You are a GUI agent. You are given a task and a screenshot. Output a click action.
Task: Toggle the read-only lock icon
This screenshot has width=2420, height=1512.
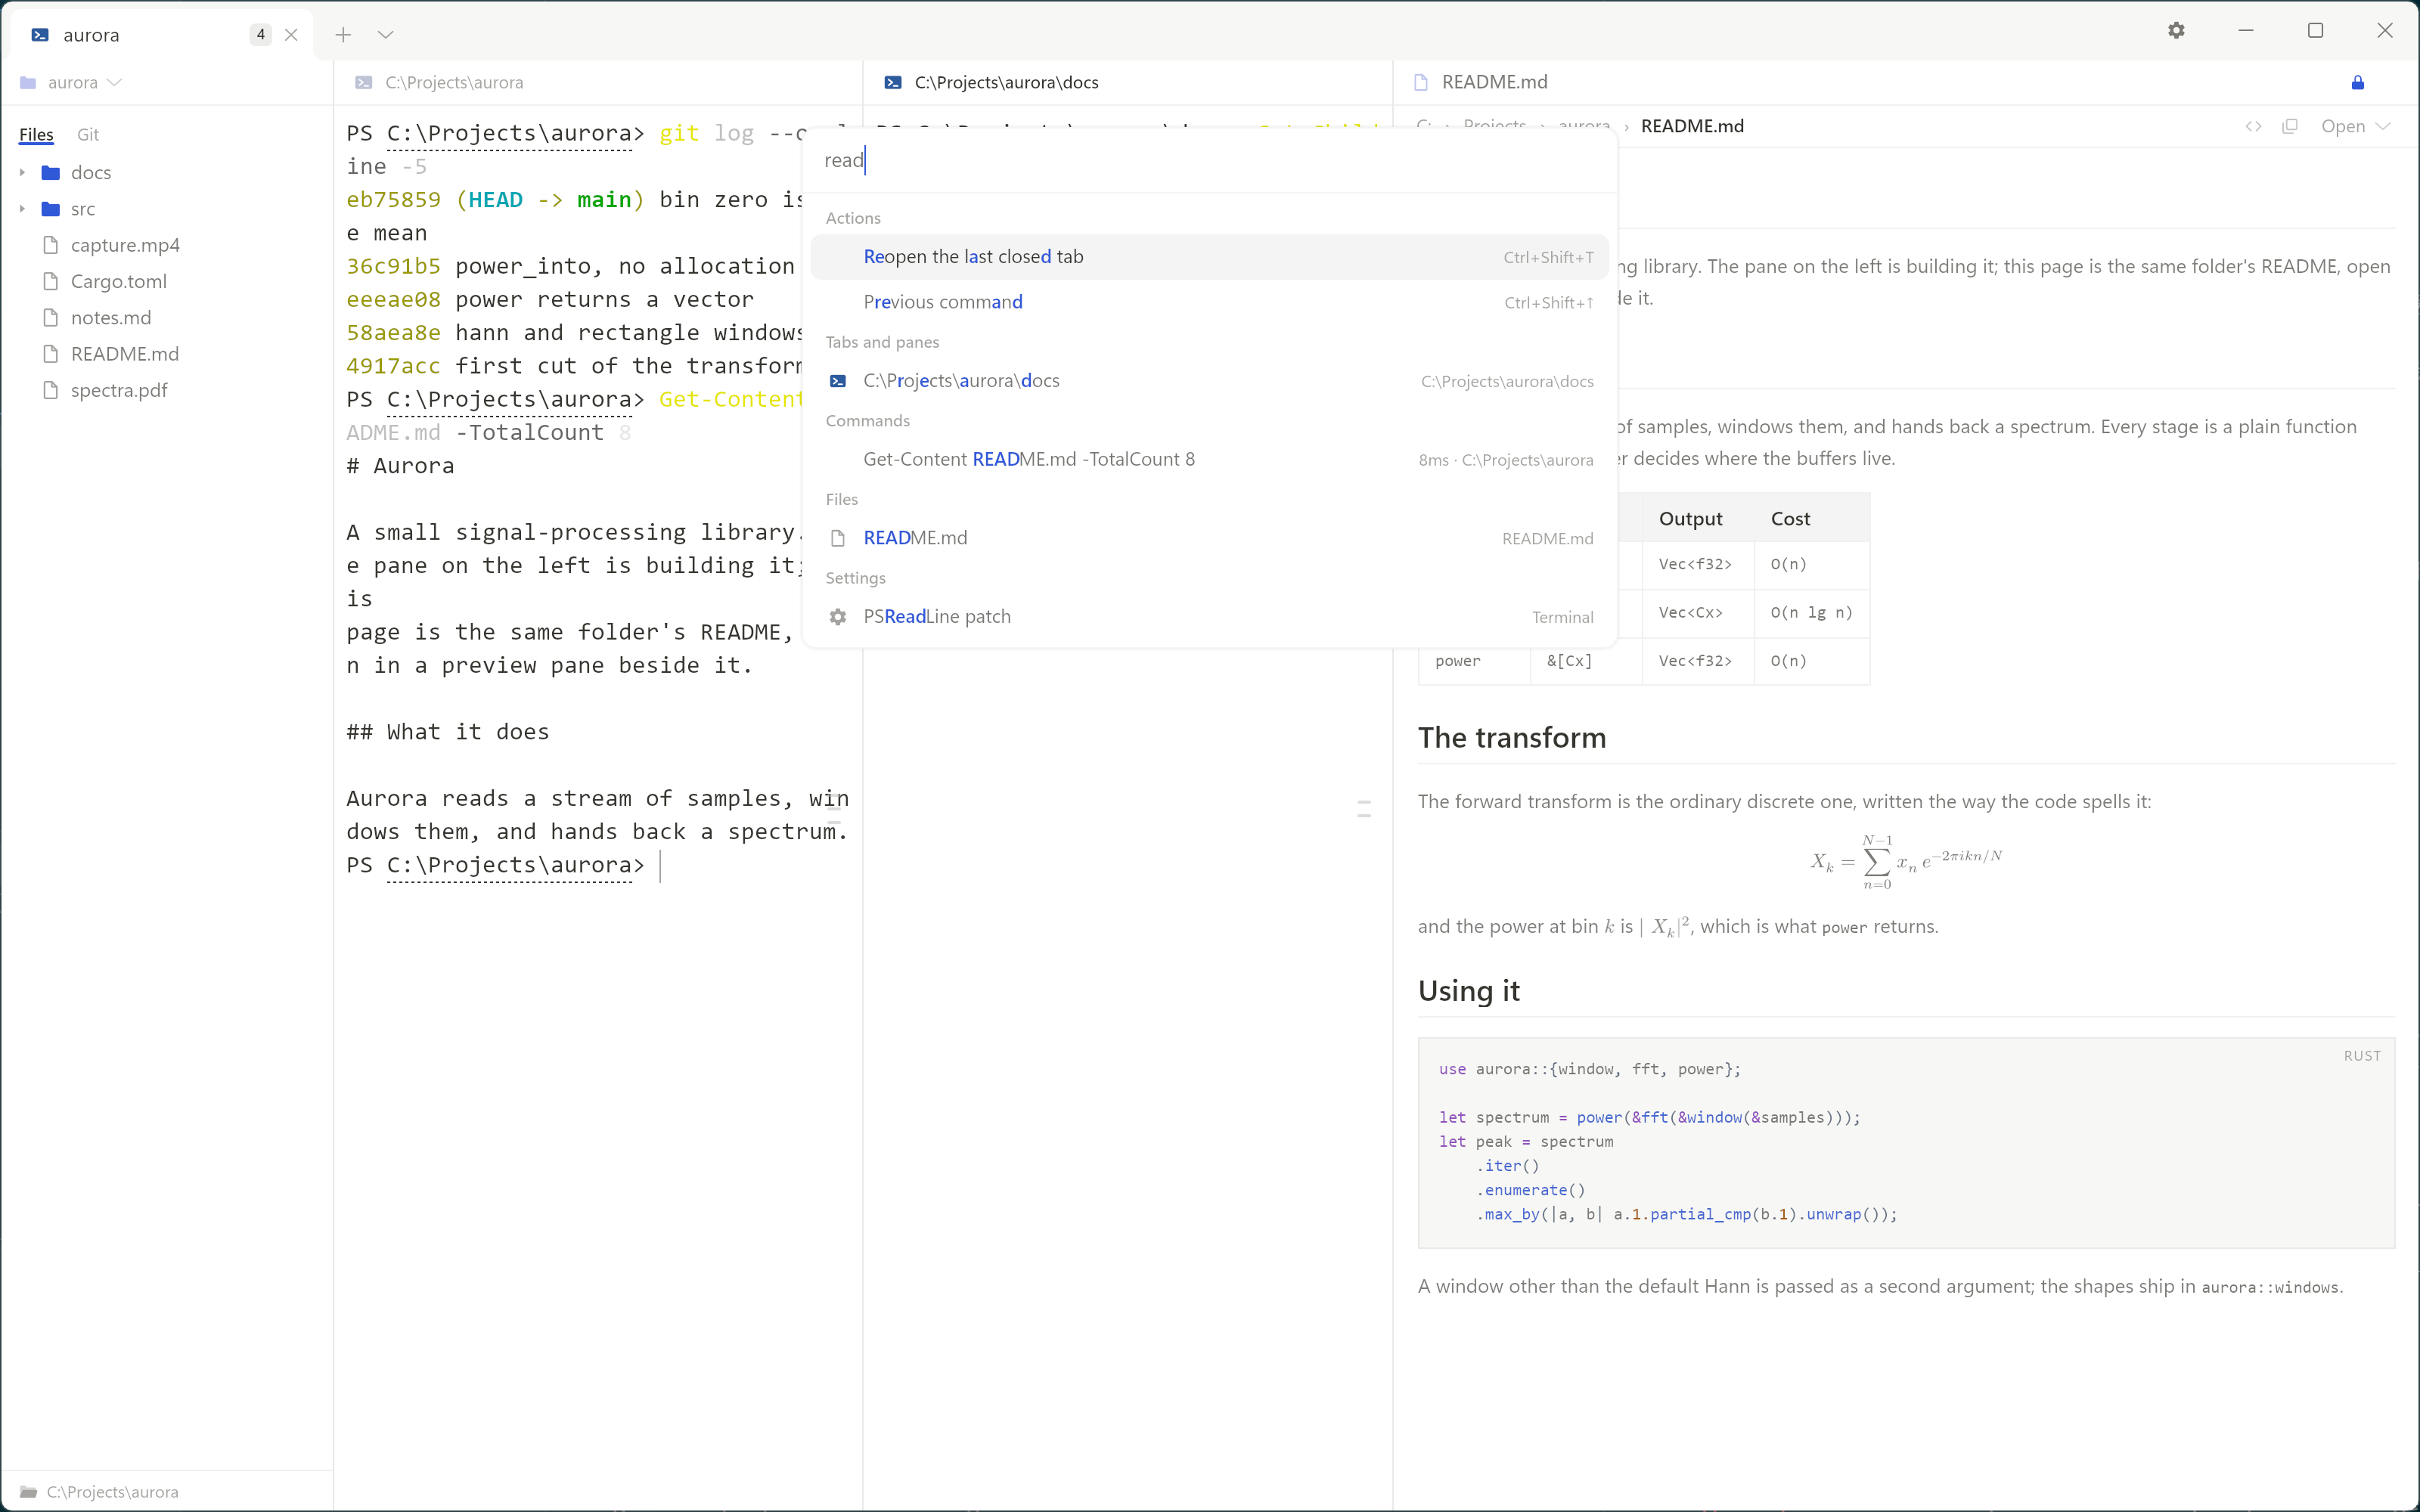(2358, 82)
